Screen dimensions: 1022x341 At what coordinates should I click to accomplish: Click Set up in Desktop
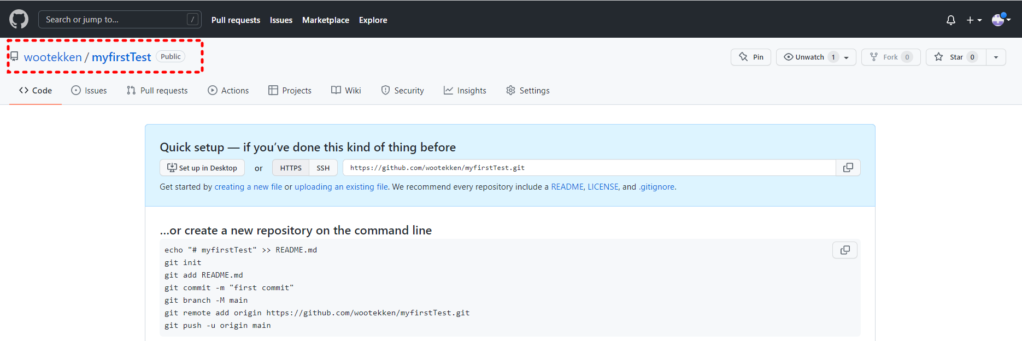point(202,168)
